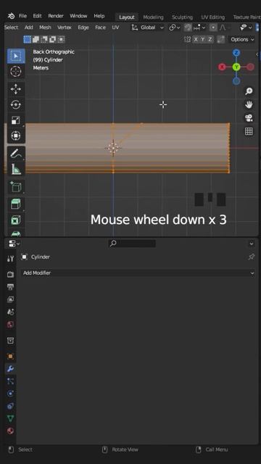The width and height of the screenshot is (261, 464).
Task: Open the Mesh menu in viewport
Action: coord(45,28)
